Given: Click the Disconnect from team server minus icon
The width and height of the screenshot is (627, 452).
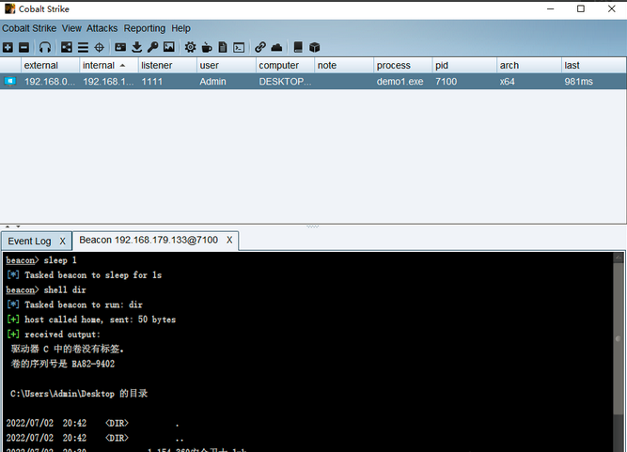Looking at the screenshot, I should [24, 48].
